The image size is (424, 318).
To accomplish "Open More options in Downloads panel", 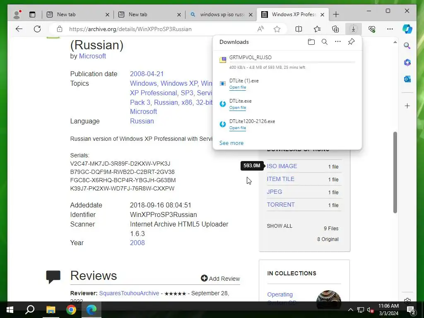I will [x=338, y=42].
